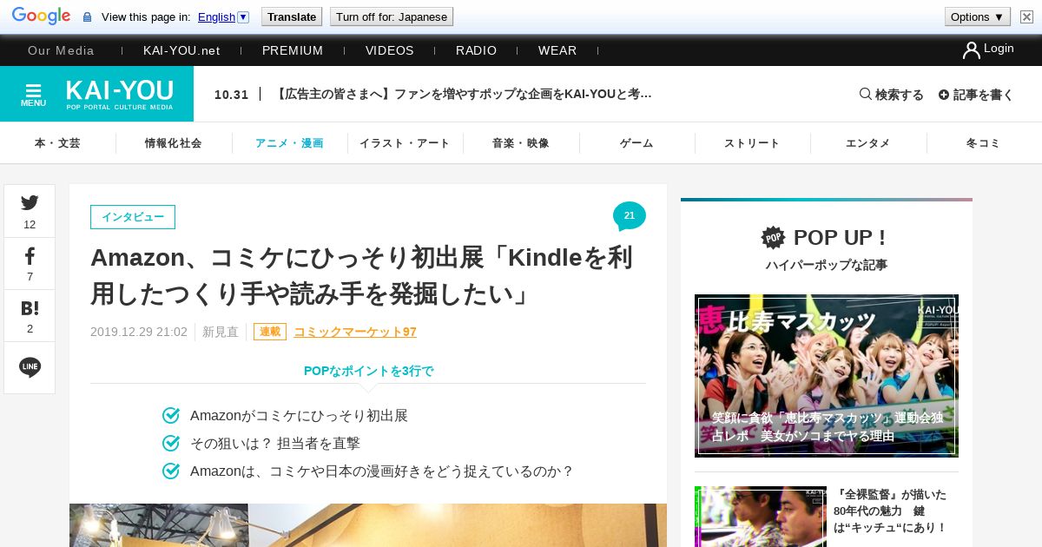
Task: Select the ストリート category tab
Action: tap(752, 143)
